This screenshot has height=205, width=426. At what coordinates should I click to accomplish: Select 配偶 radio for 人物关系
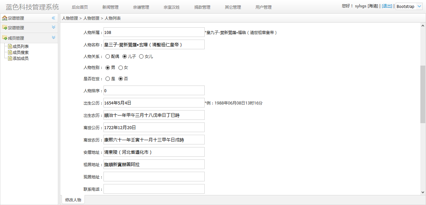pos(107,57)
